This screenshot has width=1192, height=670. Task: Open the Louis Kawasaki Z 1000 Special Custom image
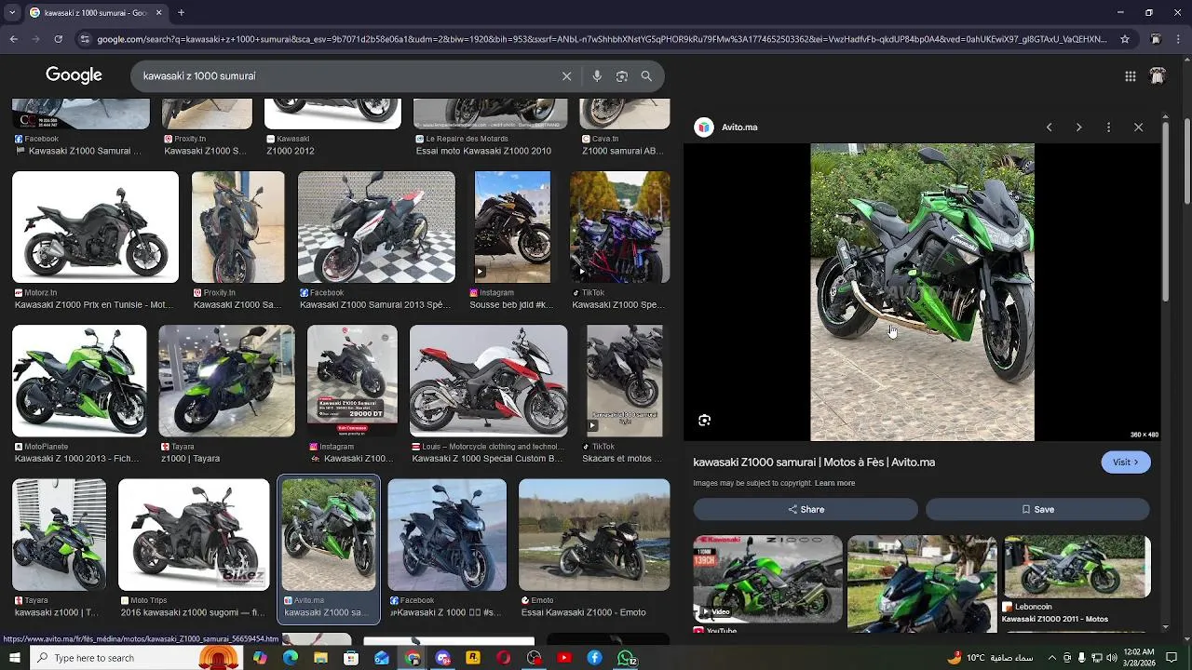[x=488, y=381]
